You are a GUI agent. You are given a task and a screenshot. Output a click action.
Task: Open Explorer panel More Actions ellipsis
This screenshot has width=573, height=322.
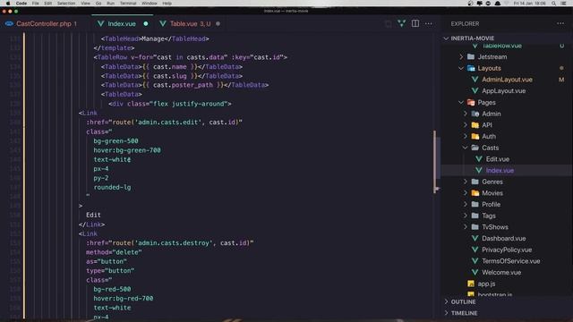pos(560,24)
